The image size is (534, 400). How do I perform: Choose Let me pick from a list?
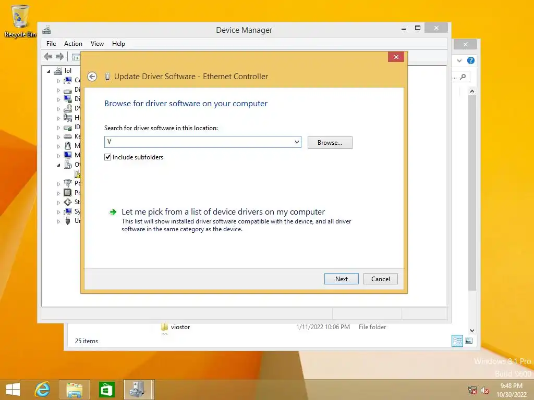[223, 212]
